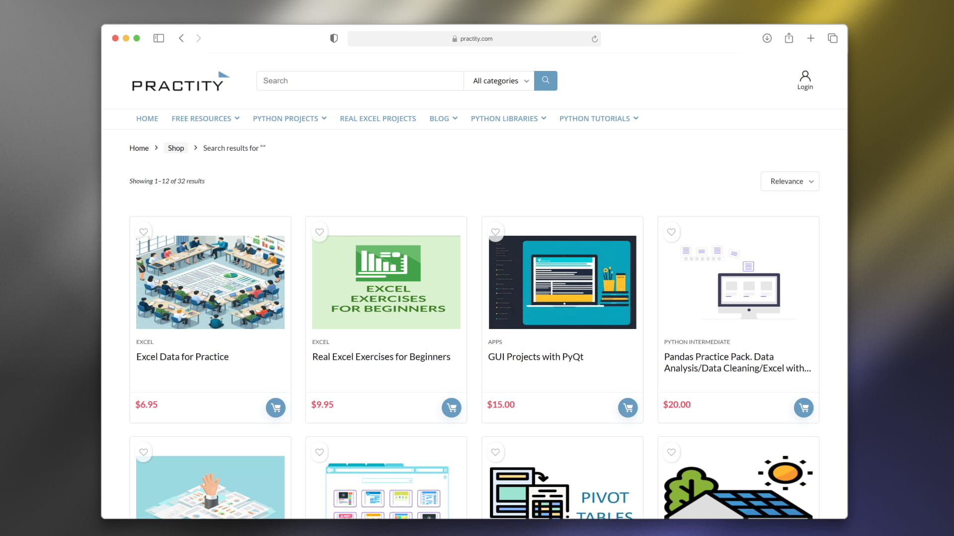Viewport: 954px width, 536px height.
Task: Expand Blog menu
Action: point(444,119)
